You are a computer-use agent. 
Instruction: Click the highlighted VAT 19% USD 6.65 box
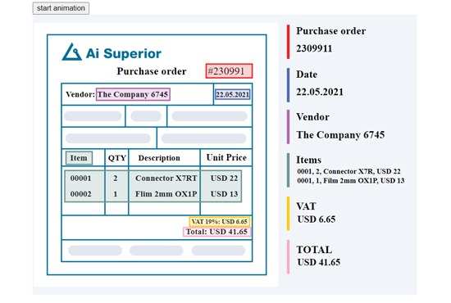coord(219,221)
